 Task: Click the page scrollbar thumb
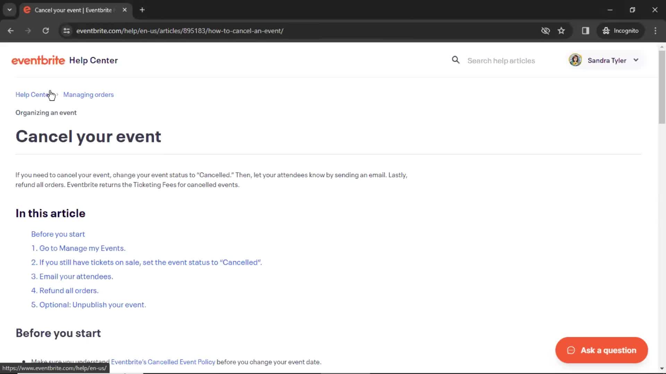tap(662, 87)
